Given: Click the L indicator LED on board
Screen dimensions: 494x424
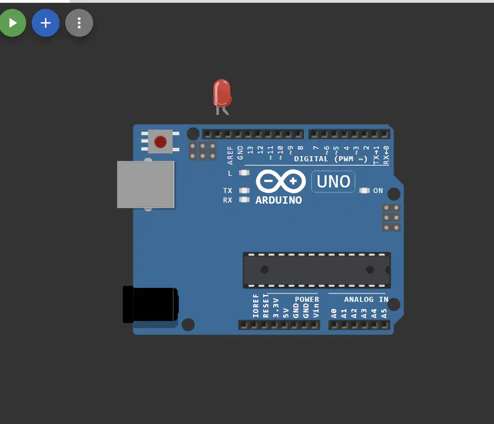Looking at the screenshot, I should point(244,173).
